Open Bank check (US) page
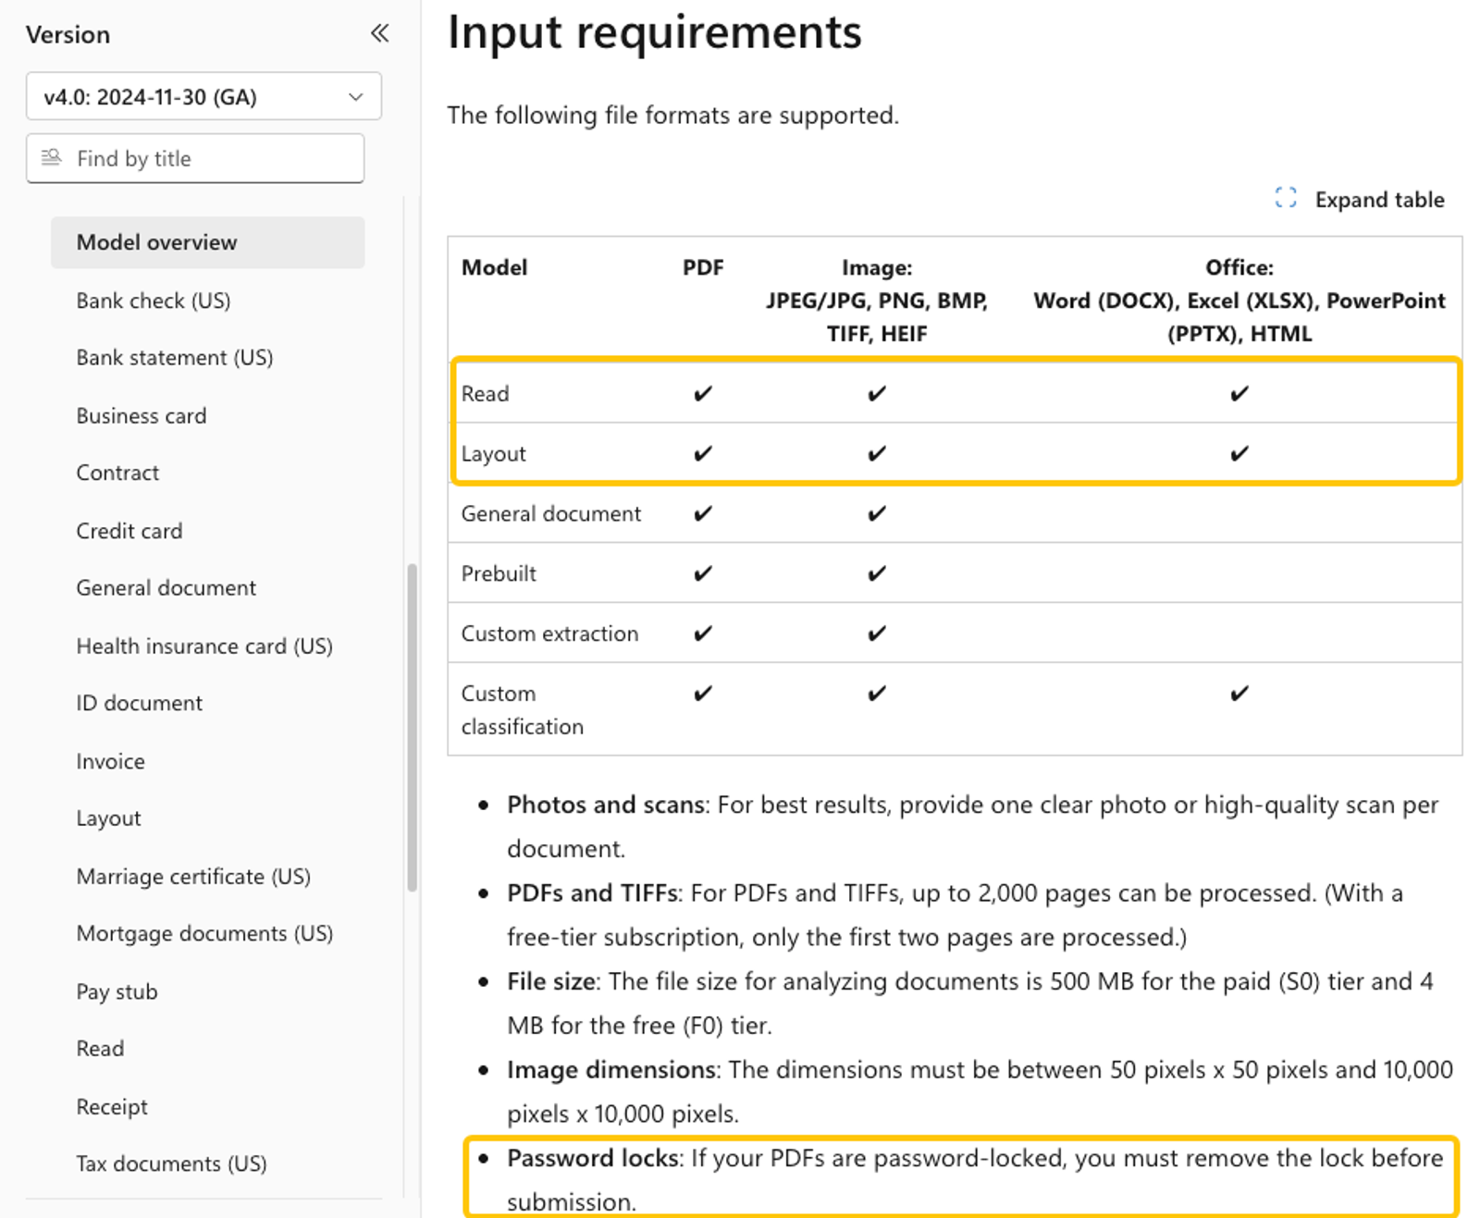Viewport: 1480px width, 1218px height. click(x=154, y=301)
